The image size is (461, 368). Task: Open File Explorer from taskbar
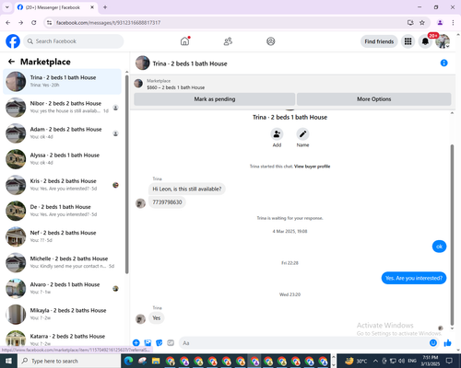click(x=156, y=361)
